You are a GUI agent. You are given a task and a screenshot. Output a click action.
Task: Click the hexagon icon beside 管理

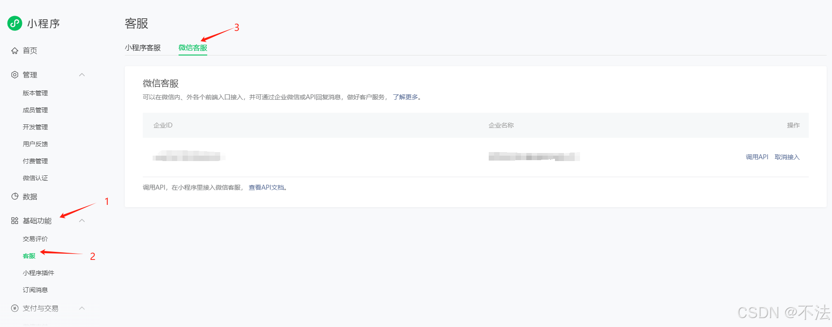pyautogui.click(x=15, y=75)
